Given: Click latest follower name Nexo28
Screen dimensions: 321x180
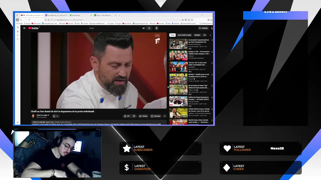Looking at the screenshot, I should tap(277, 148).
